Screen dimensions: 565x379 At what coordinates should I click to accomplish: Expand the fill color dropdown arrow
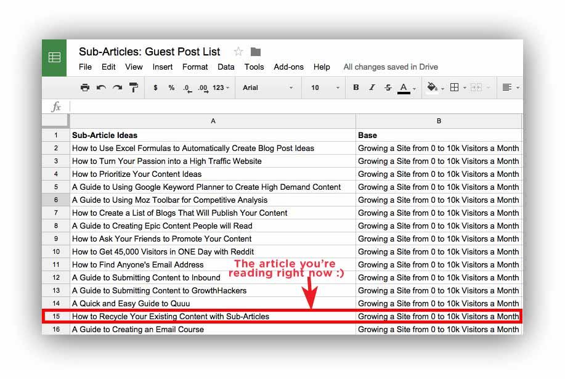pyautogui.click(x=442, y=88)
